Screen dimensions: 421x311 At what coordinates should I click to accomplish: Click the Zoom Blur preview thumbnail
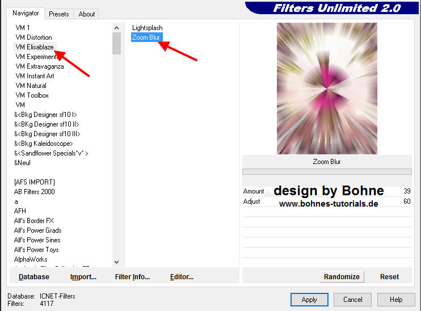tap(327, 89)
